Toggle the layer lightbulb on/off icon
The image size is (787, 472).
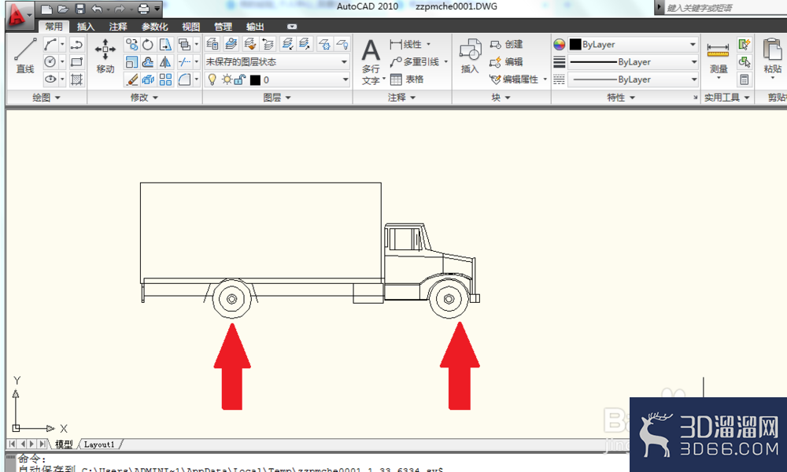point(212,79)
